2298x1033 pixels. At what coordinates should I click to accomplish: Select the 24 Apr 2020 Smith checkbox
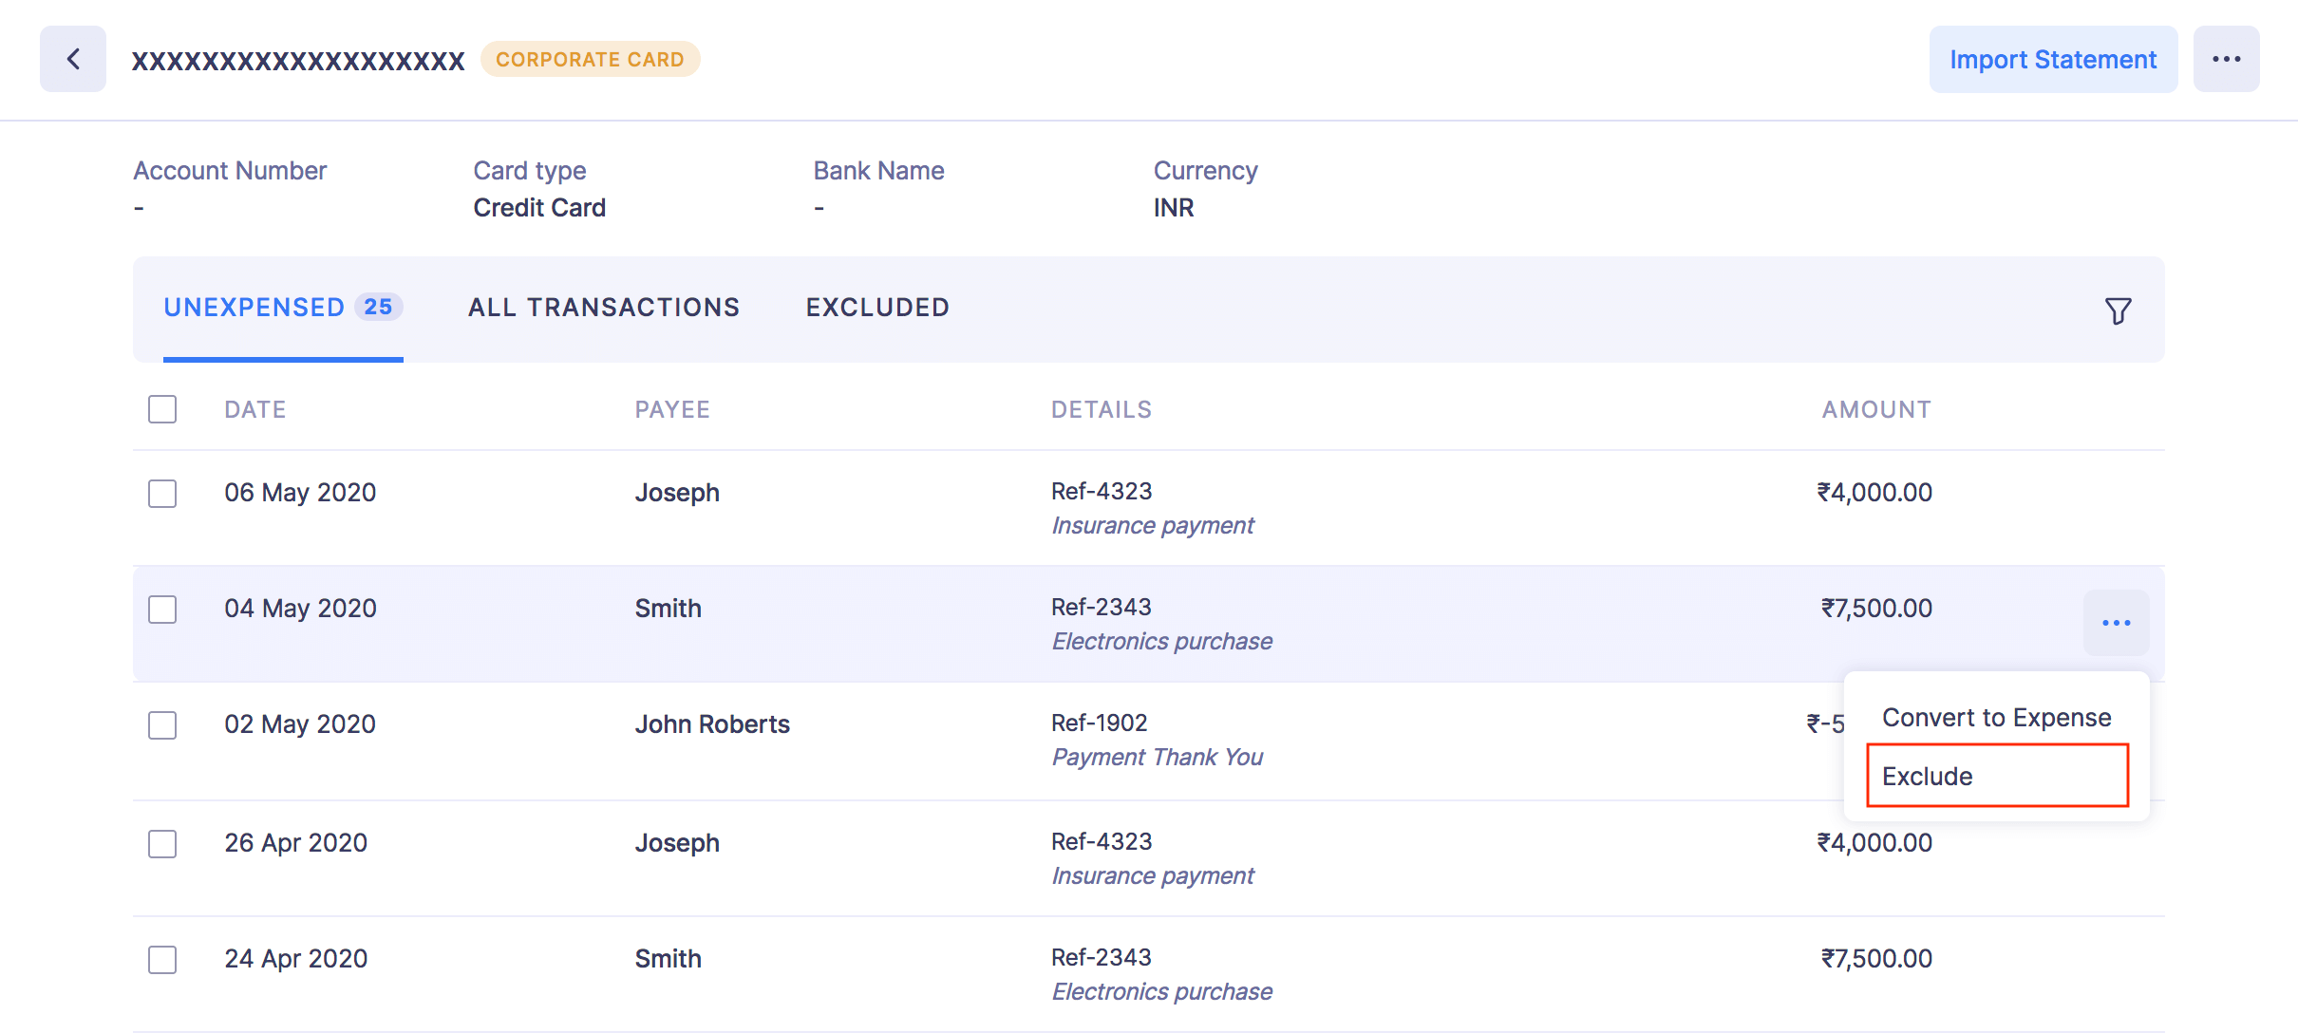(x=162, y=960)
